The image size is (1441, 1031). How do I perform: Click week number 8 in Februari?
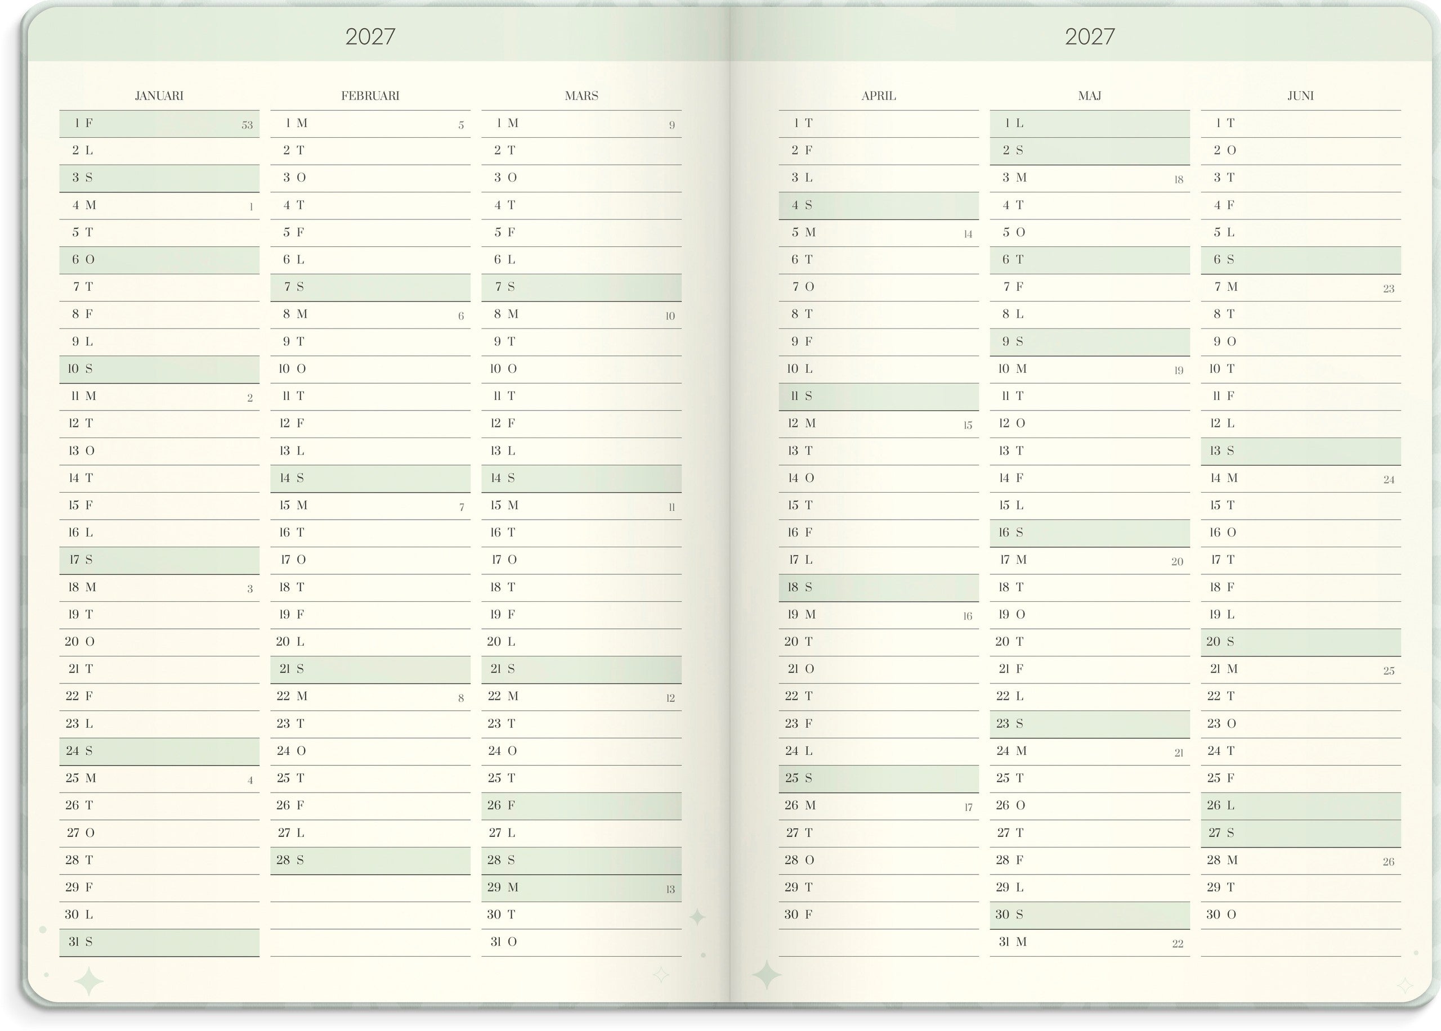click(x=461, y=699)
